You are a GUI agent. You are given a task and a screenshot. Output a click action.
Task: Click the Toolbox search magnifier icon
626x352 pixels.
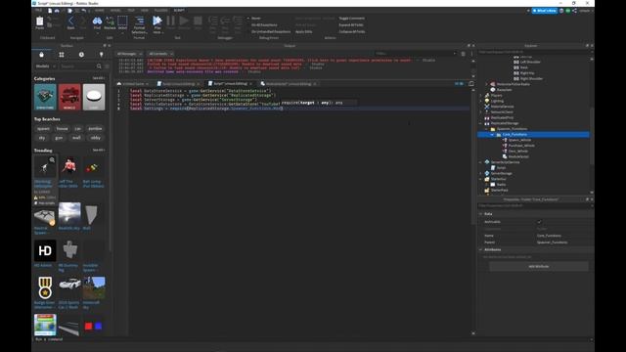coord(99,66)
